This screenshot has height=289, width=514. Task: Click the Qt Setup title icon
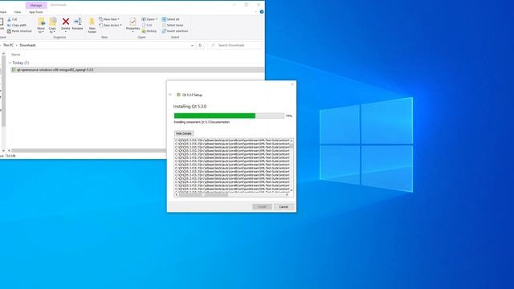[178, 95]
